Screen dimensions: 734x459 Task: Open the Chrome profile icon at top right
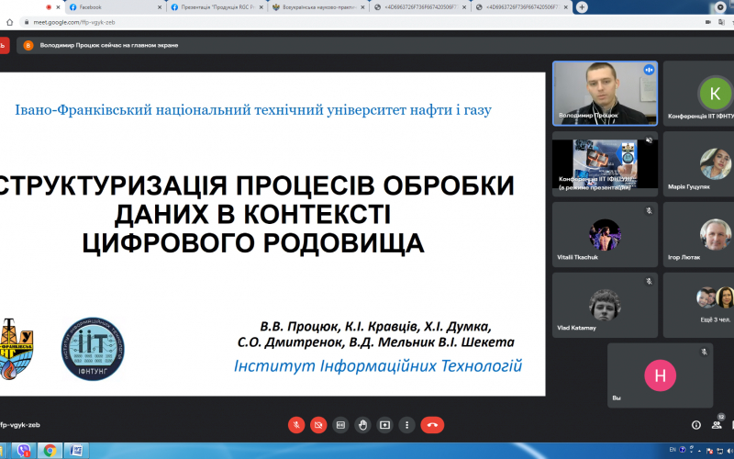(x=720, y=7)
